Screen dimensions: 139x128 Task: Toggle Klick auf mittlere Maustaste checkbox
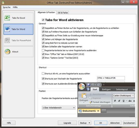(43, 32)
